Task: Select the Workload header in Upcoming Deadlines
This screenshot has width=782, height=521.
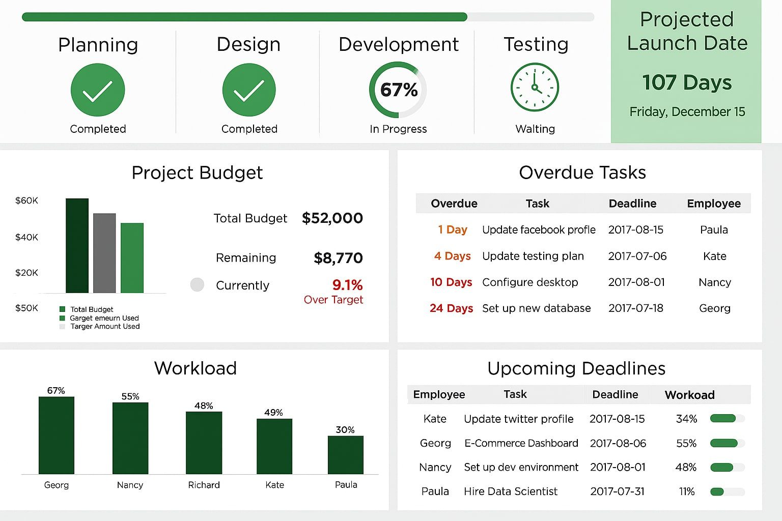Action: click(689, 395)
